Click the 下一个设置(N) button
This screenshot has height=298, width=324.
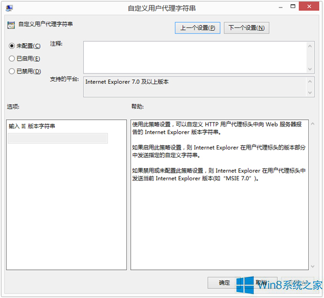point(247,28)
